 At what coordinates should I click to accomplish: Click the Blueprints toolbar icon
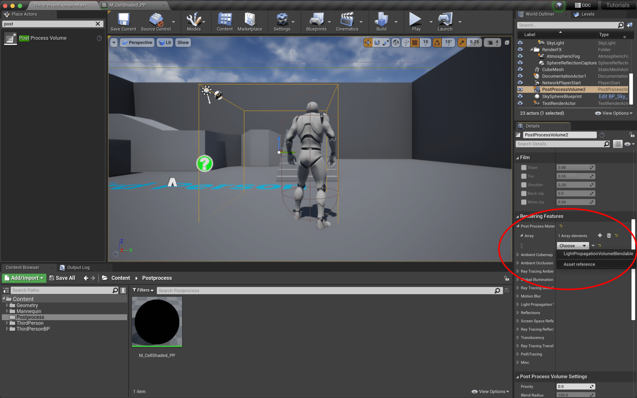point(316,21)
